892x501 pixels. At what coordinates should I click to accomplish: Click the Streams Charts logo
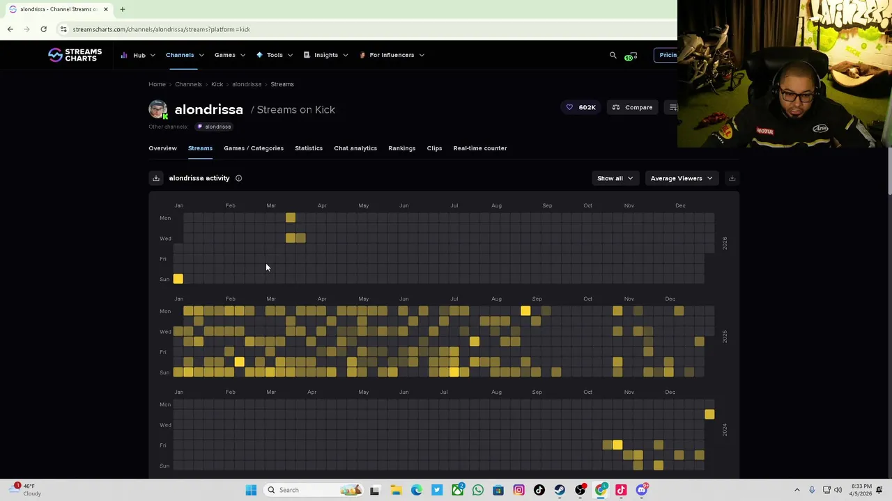(x=75, y=55)
